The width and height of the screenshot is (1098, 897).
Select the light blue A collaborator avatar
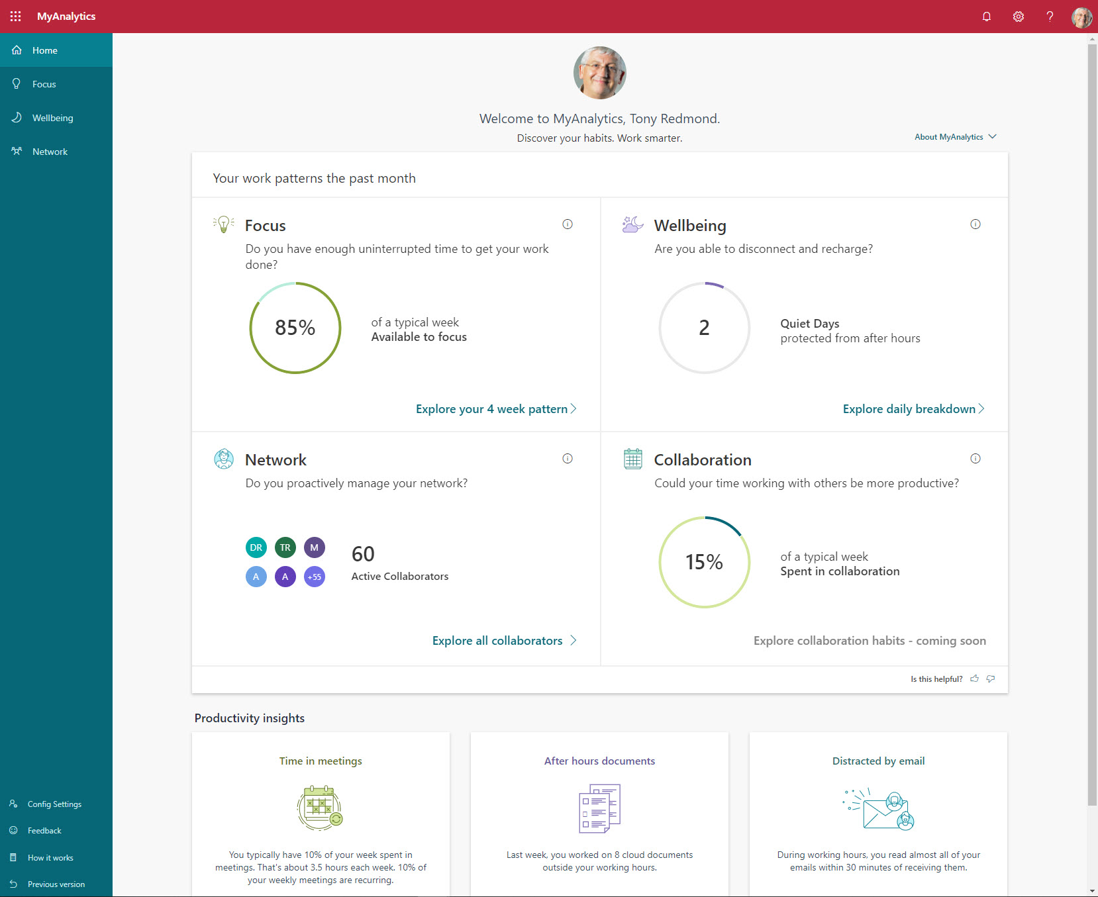[x=256, y=577]
